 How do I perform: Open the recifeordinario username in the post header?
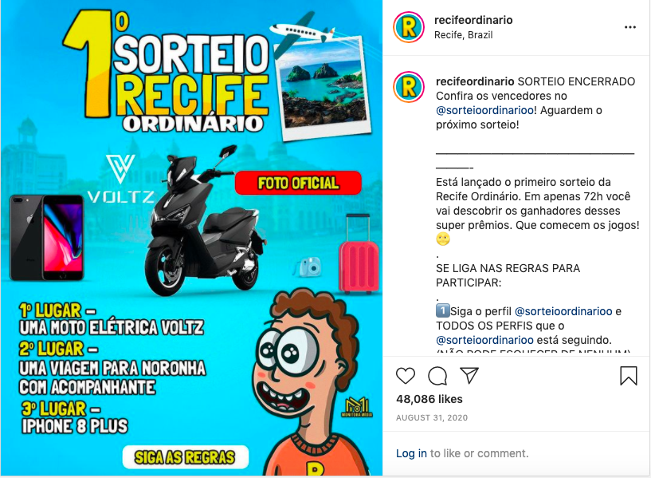[x=473, y=20]
